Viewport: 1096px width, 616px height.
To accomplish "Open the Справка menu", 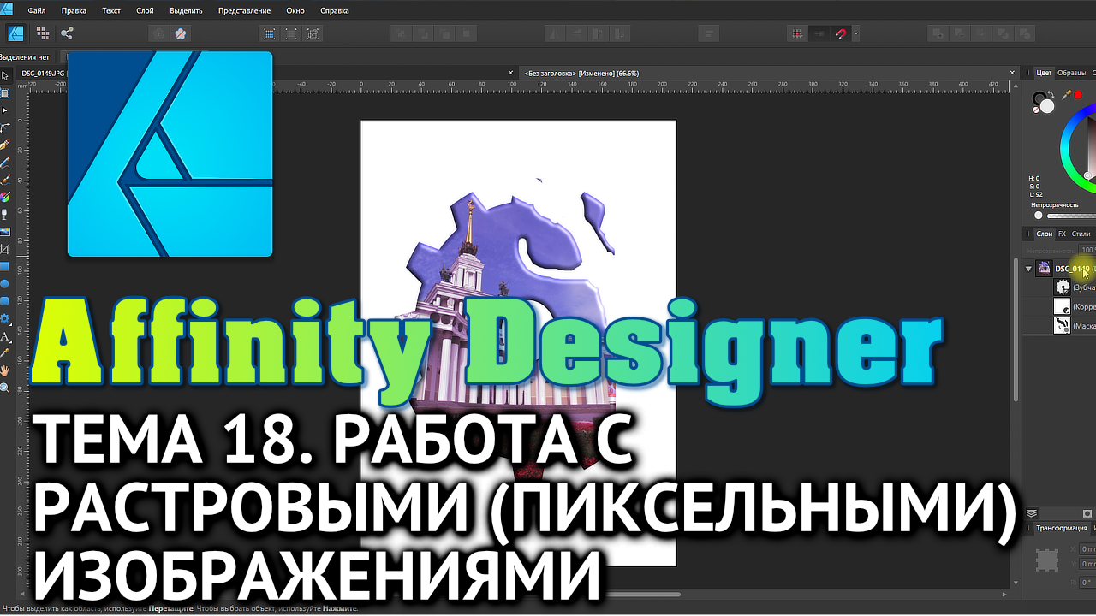I will (x=334, y=11).
